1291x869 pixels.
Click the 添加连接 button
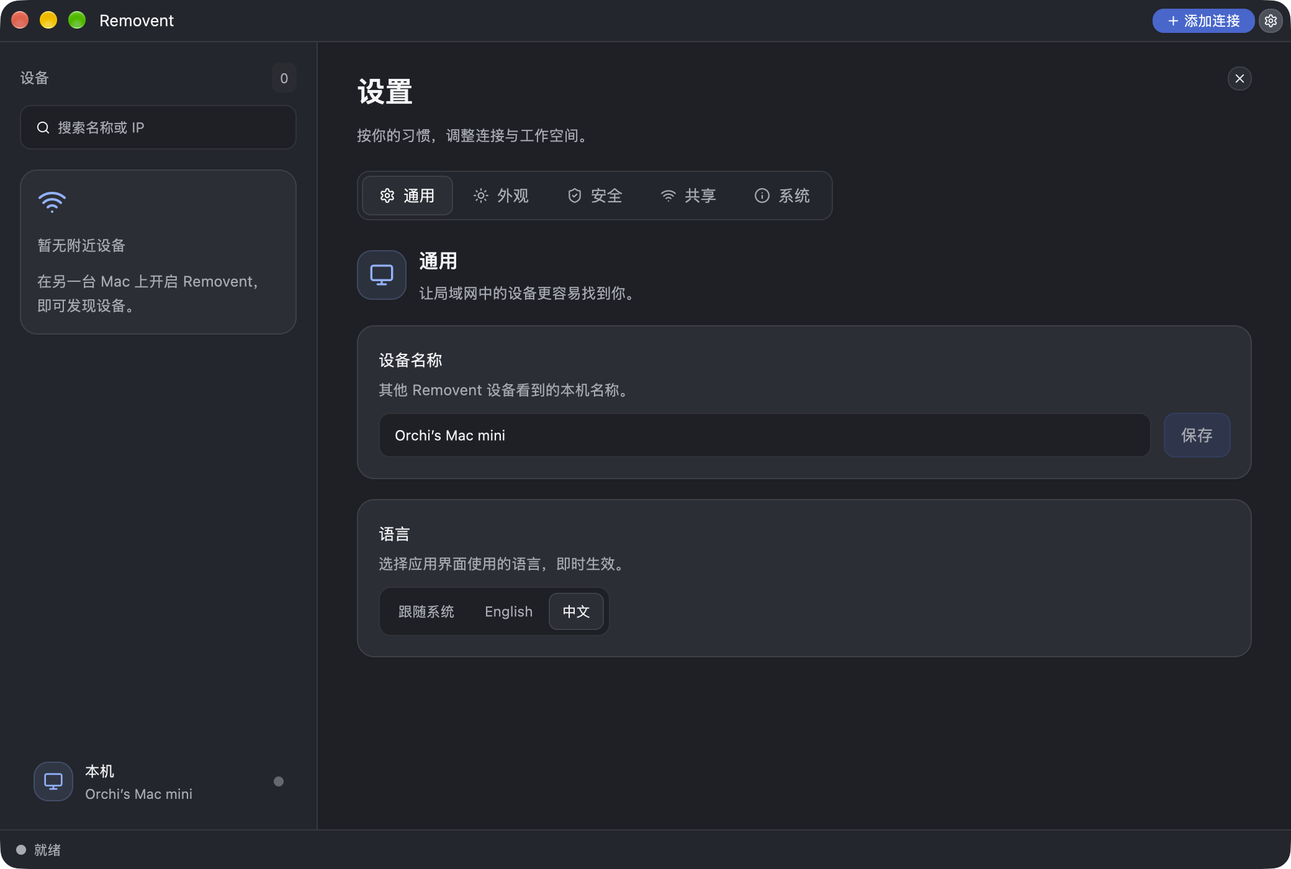pyautogui.click(x=1203, y=21)
